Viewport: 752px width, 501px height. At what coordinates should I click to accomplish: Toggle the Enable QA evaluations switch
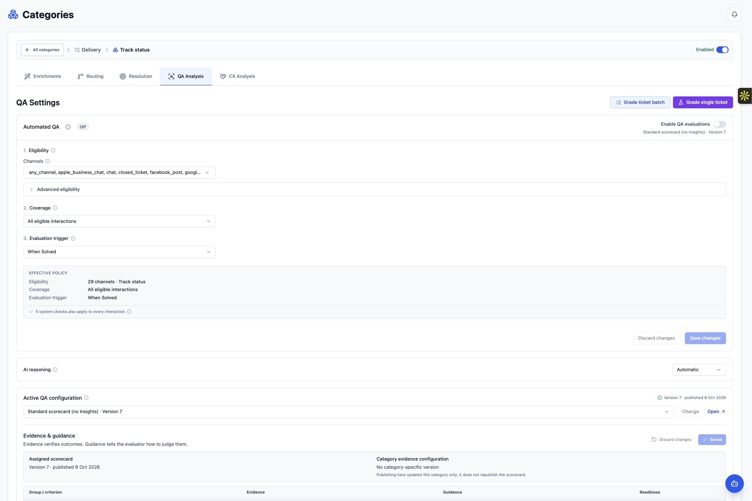click(720, 124)
